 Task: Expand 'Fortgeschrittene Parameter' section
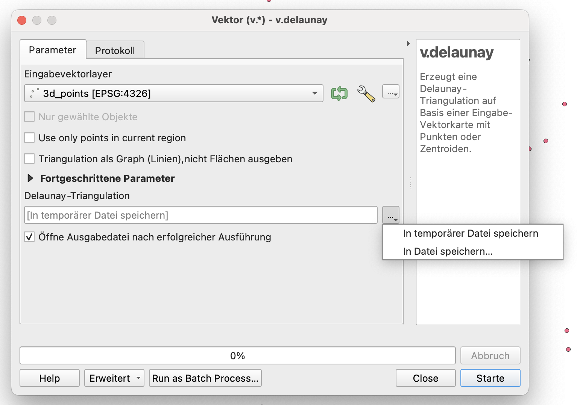pyautogui.click(x=30, y=178)
